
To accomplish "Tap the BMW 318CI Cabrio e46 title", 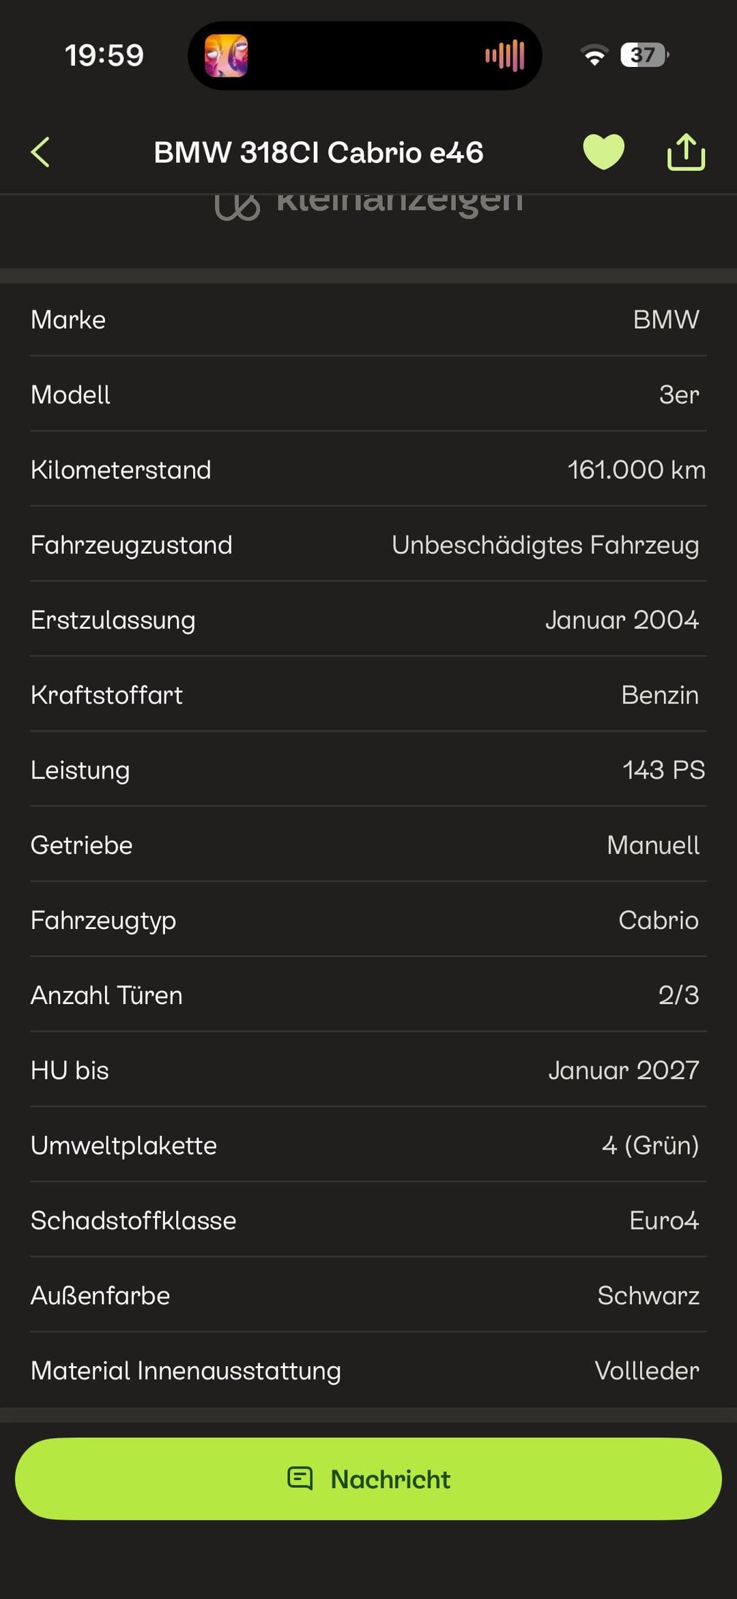I will [318, 152].
